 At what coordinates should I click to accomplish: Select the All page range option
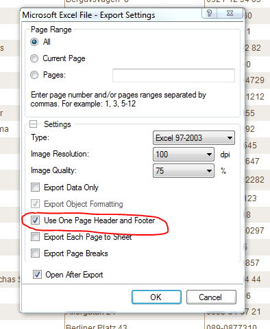(34, 42)
